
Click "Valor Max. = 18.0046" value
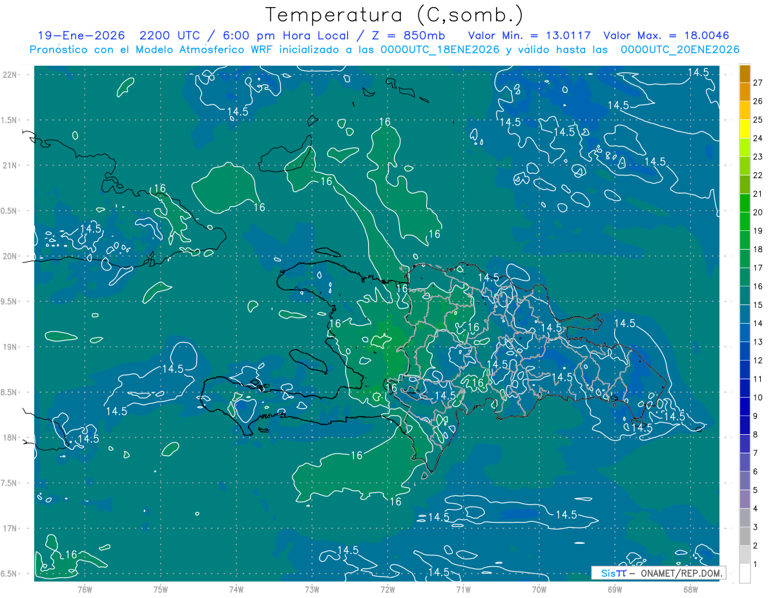pos(666,35)
